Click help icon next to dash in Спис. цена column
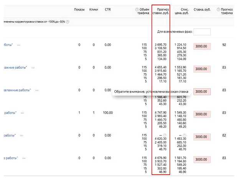 (x=184, y=135)
